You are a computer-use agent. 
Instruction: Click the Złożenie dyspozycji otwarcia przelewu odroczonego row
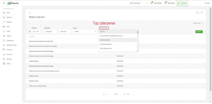click(116, 46)
